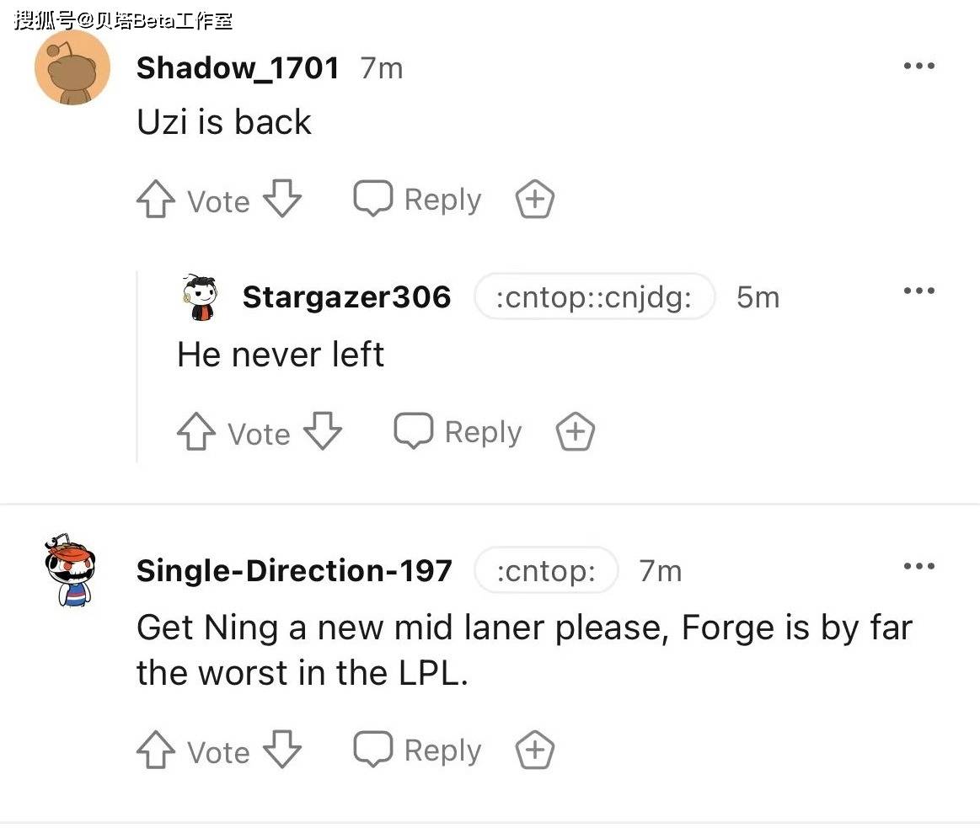Select the :cntop::cnjdg: flair tag
Viewport: 980px width, 828px height.
pyautogui.click(x=594, y=296)
